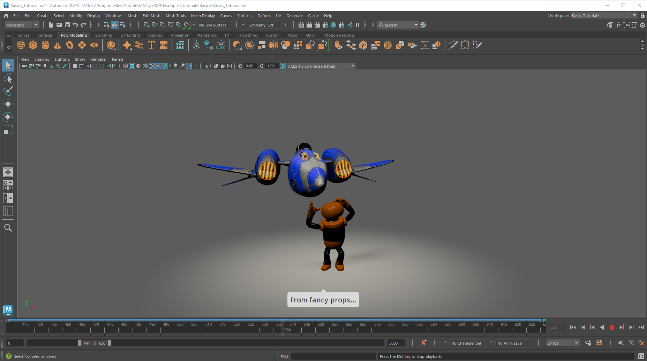Open the Modeling menu set dropdown
The image size is (647, 361).
pos(22,25)
